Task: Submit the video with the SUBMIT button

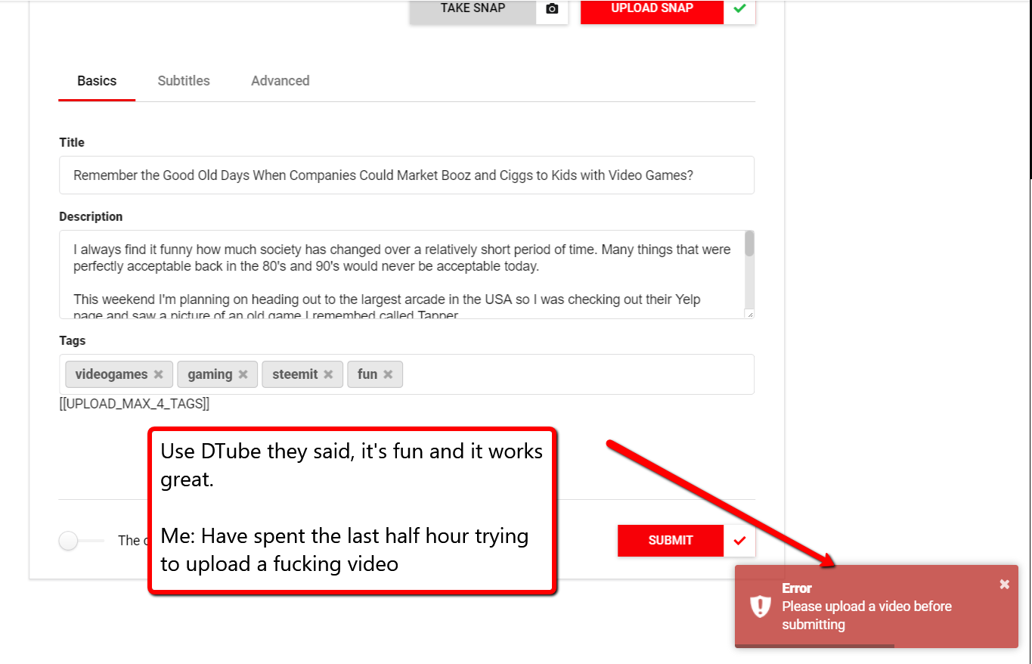Action: point(671,541)
